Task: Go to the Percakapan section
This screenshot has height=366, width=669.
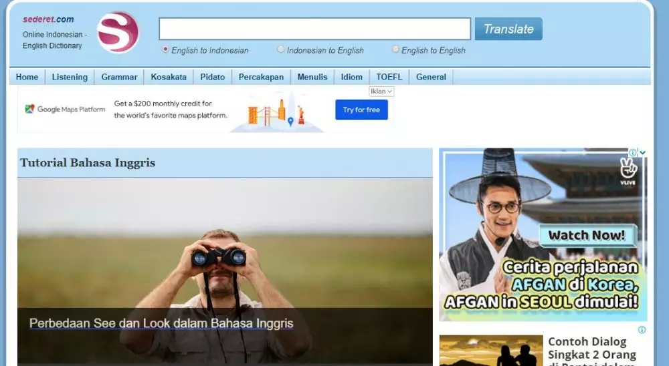Action: (x=261, y=77)
